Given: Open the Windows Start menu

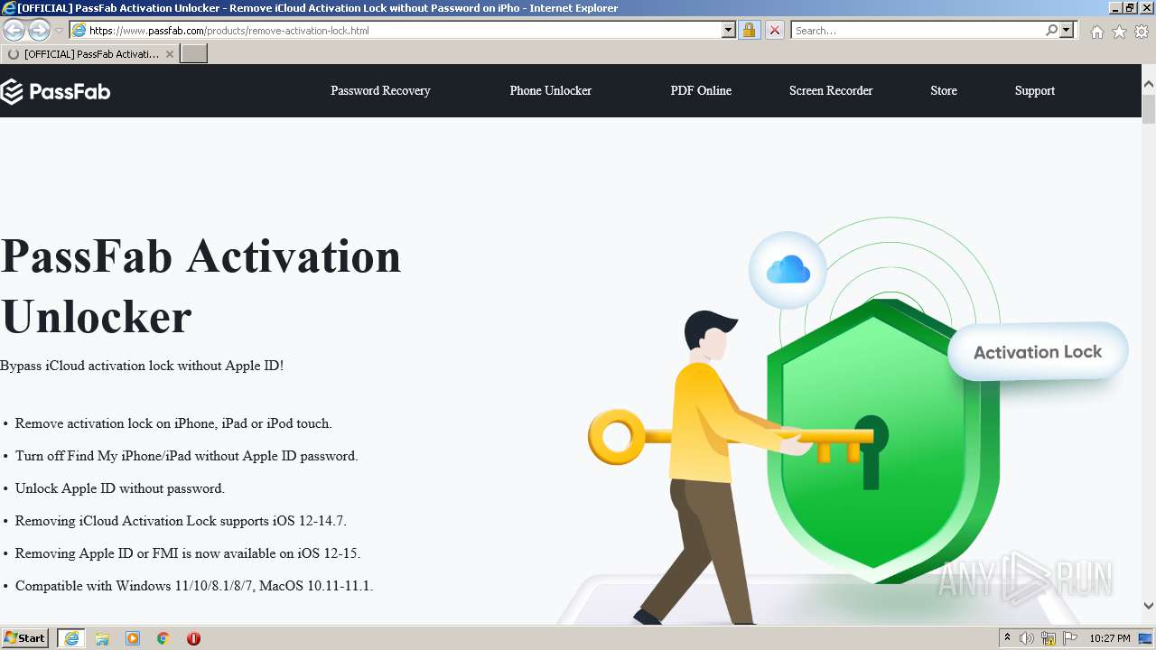Looking at the screenshot, I should pos(24,638).
